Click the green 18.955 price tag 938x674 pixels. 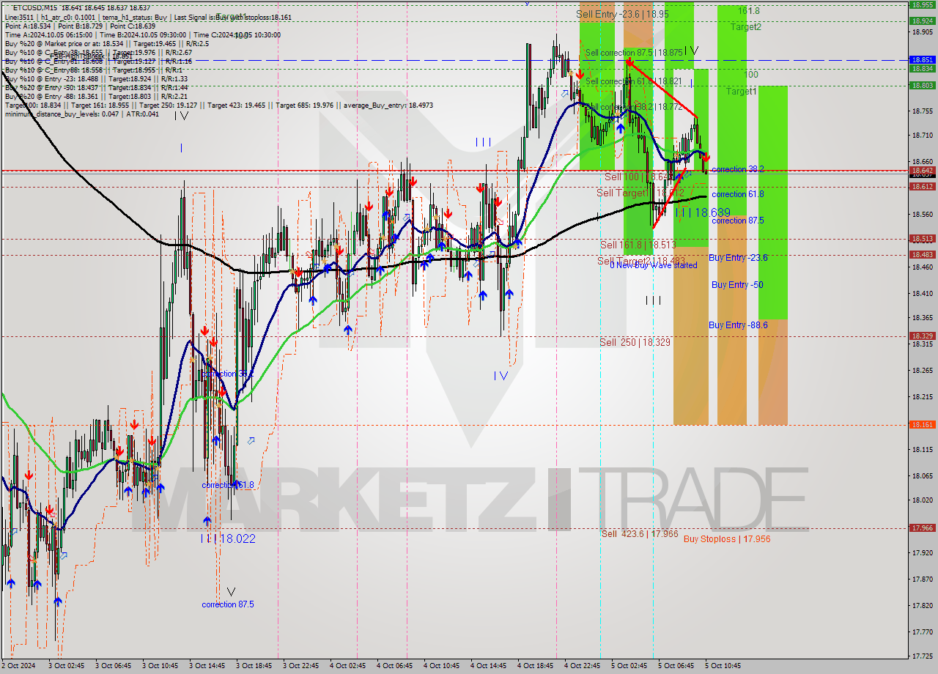[923, 4]
